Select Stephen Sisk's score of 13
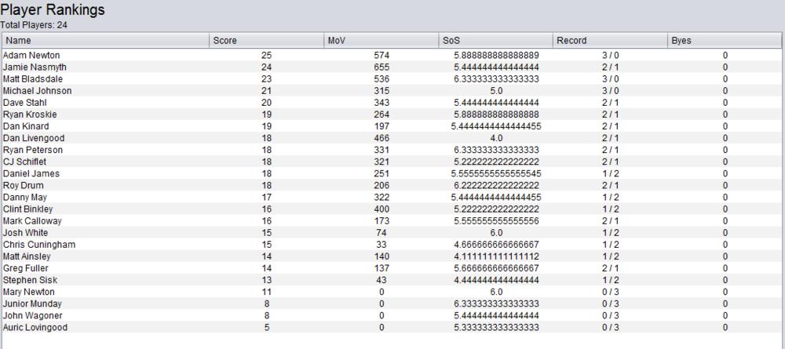This screenshot has width=785, height=349. click(x=266, y=280)
